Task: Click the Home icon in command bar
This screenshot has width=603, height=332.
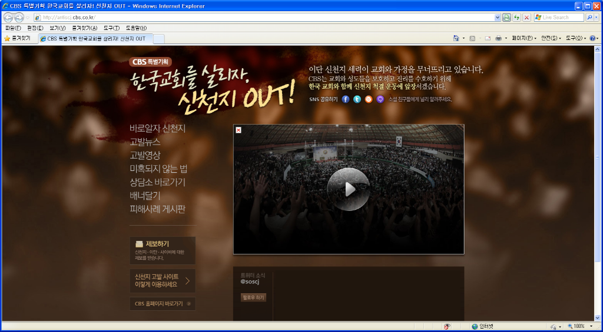Action: [x=456, y=38]
